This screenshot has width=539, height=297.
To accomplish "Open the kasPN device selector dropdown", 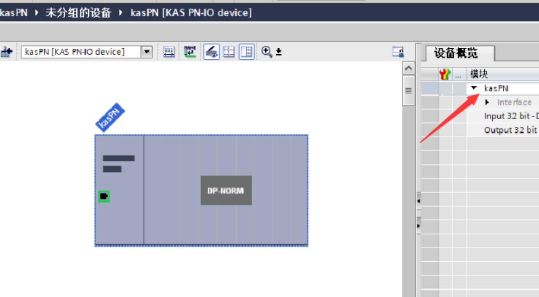I will coord(147,52).
